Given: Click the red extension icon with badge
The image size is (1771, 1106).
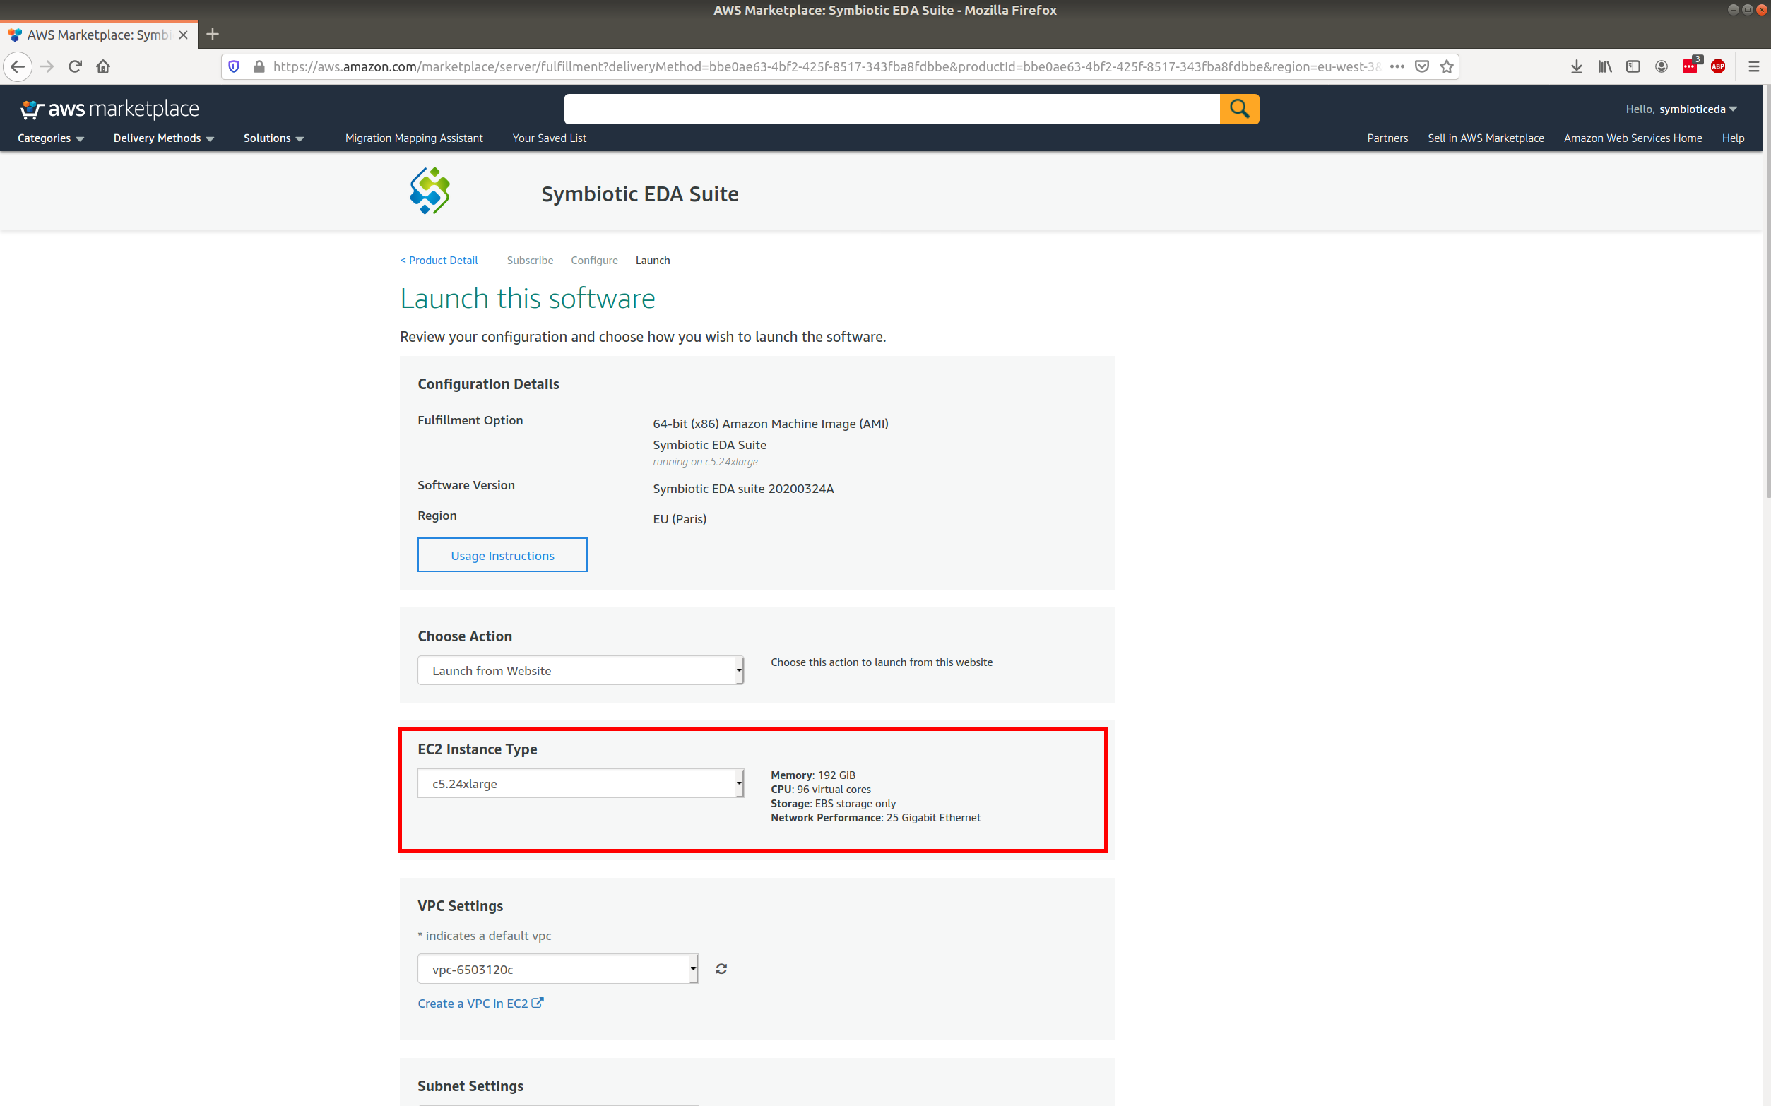Looking at the screenshot, I should [x=1690, y=66].
